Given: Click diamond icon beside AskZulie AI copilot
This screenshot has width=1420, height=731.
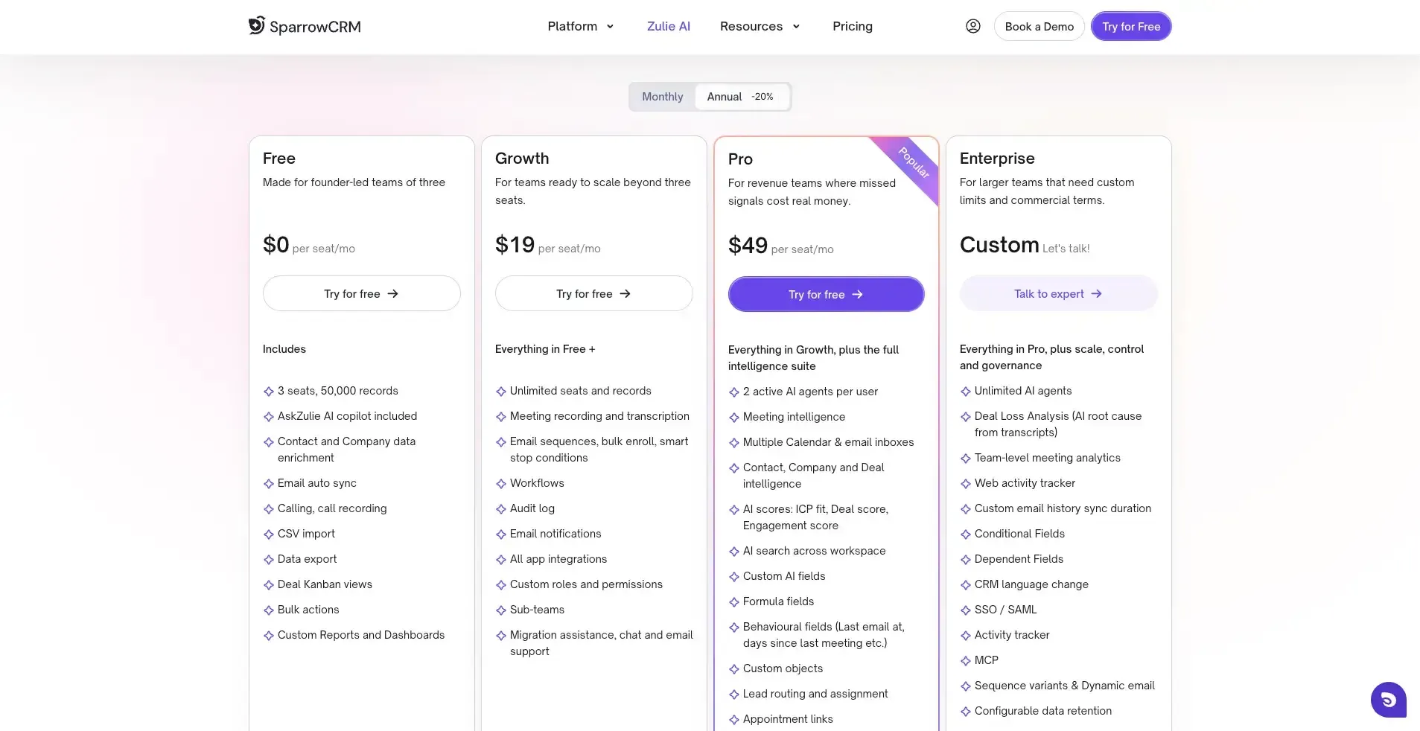Looking at the screenshot, I should pos(269,417).
